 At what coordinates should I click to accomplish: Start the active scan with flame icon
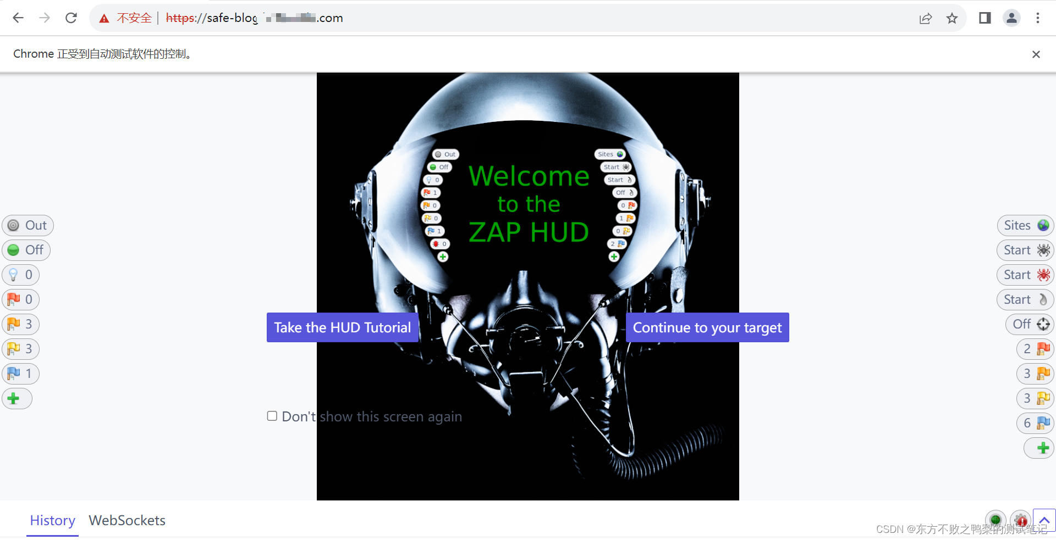click(1025, 299)
